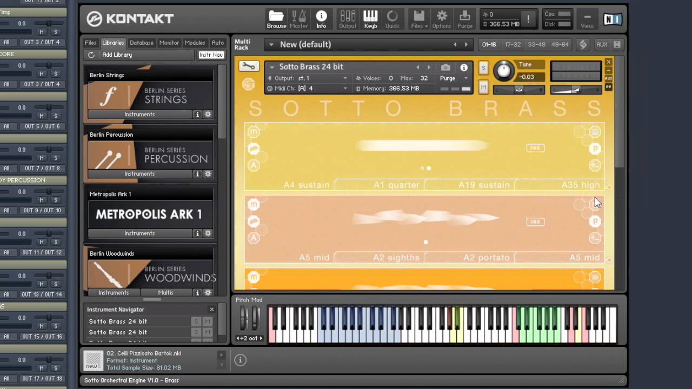Screen dimensions: 692x389
Task: Select rack page 17-32
Action: [512, 44]
